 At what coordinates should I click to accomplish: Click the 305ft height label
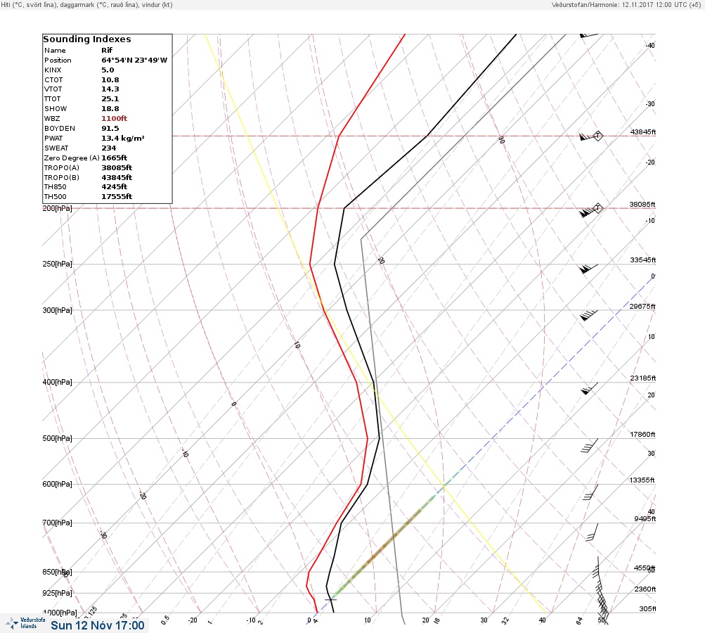point(647,609)
